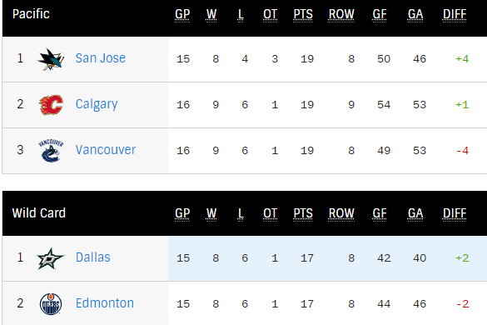Click the Wild Card table GF header

[380, 214]
